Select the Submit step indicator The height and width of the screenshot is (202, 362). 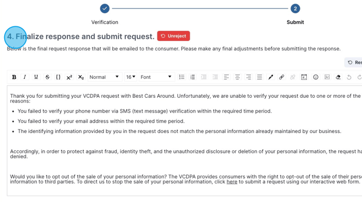pyautogui.click(x=295, y=8)
